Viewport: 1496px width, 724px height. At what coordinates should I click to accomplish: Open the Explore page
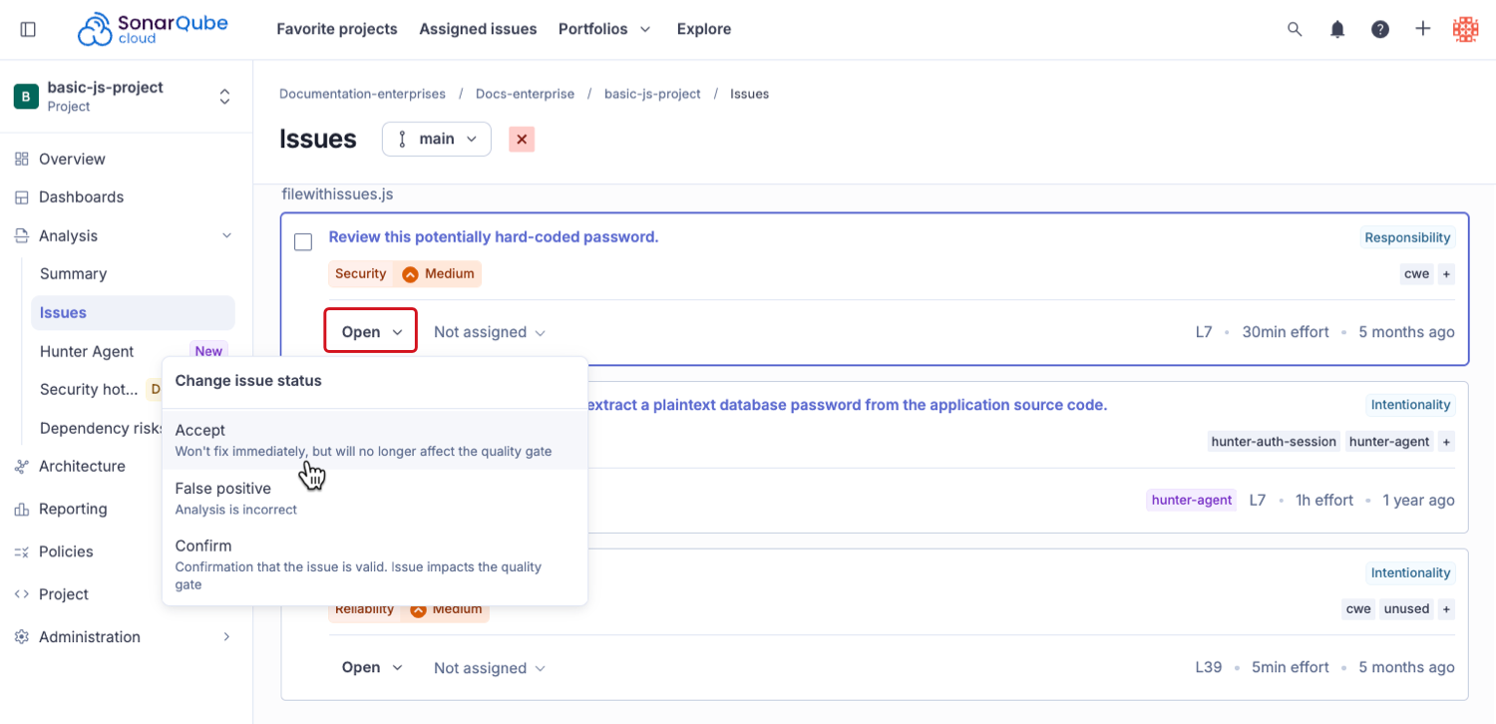click(x=704, y=30)
